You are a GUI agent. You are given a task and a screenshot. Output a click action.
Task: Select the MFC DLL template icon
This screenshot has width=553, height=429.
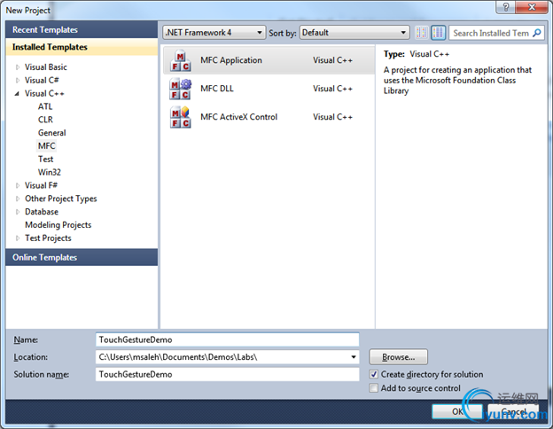180,89
